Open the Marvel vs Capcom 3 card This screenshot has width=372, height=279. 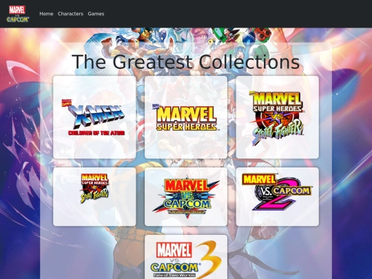coord(186,257)
